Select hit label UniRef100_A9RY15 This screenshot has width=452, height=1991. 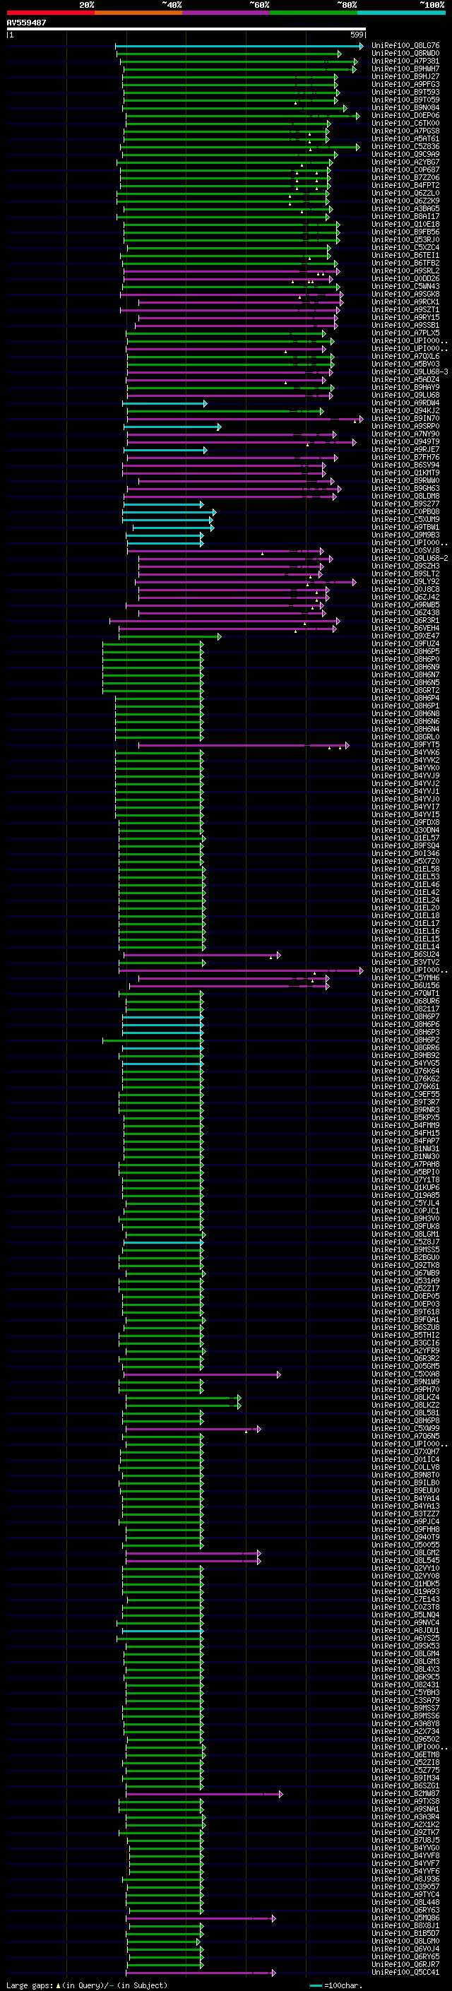click(x=405, y=318)
